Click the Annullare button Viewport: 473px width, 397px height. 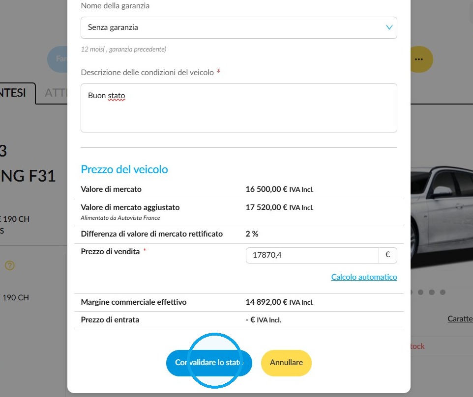point(286,363)
